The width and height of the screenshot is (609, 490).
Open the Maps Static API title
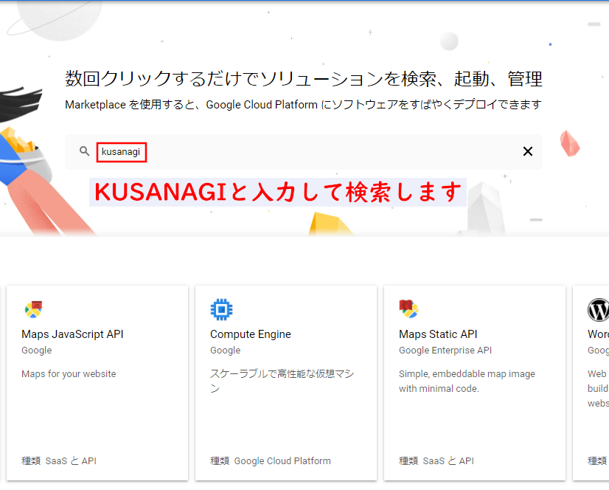pyautogui.click(x=438, y=334)
